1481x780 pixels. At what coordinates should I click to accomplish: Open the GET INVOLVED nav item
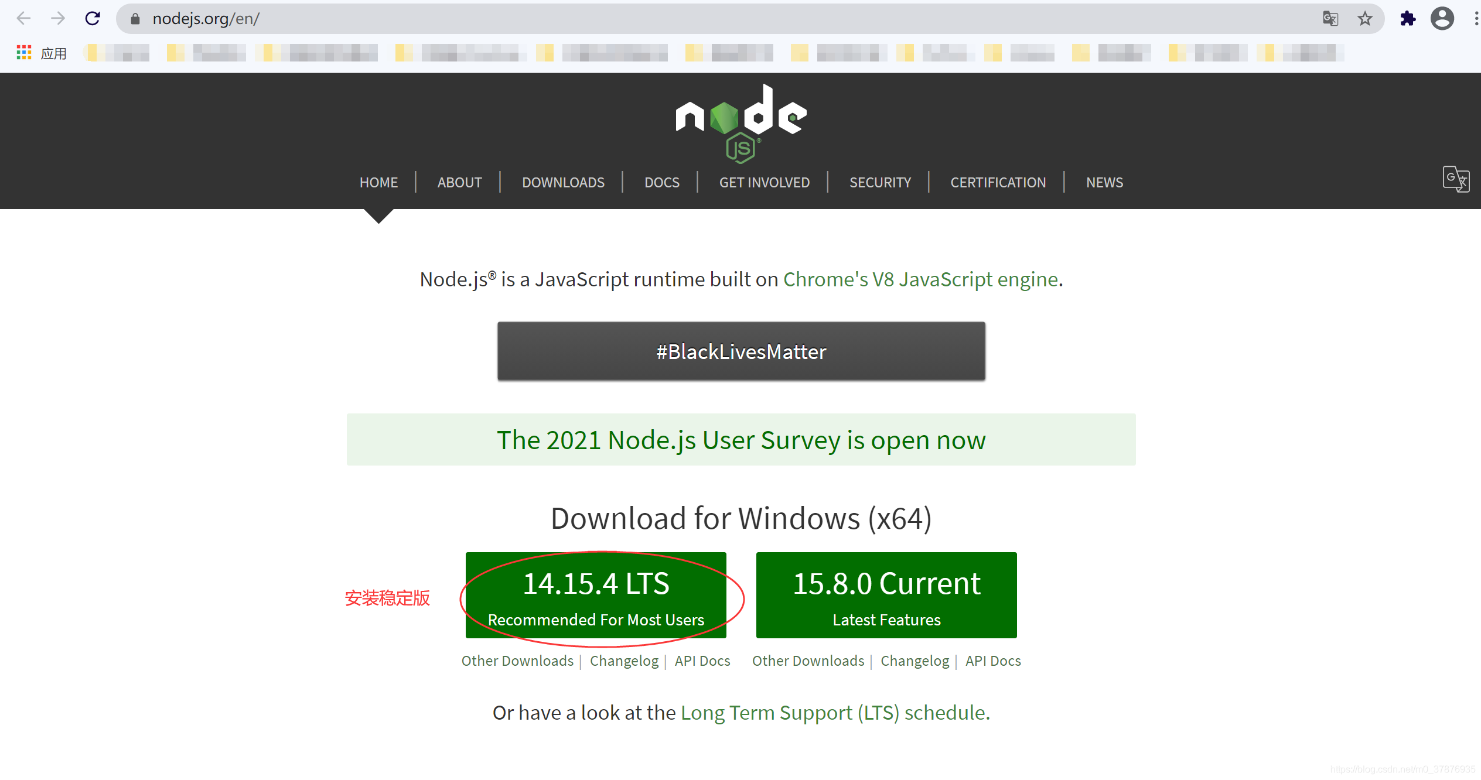pos(765,183)
